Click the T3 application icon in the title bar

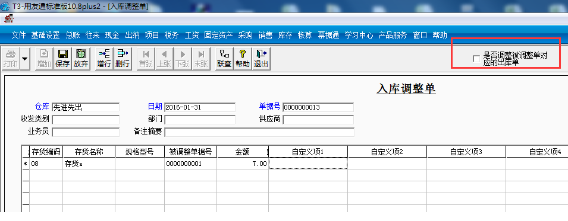pos(5,6)
